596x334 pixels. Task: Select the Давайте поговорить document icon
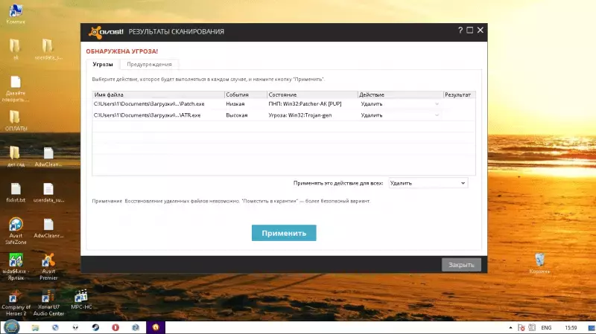[x=16, y=89]
